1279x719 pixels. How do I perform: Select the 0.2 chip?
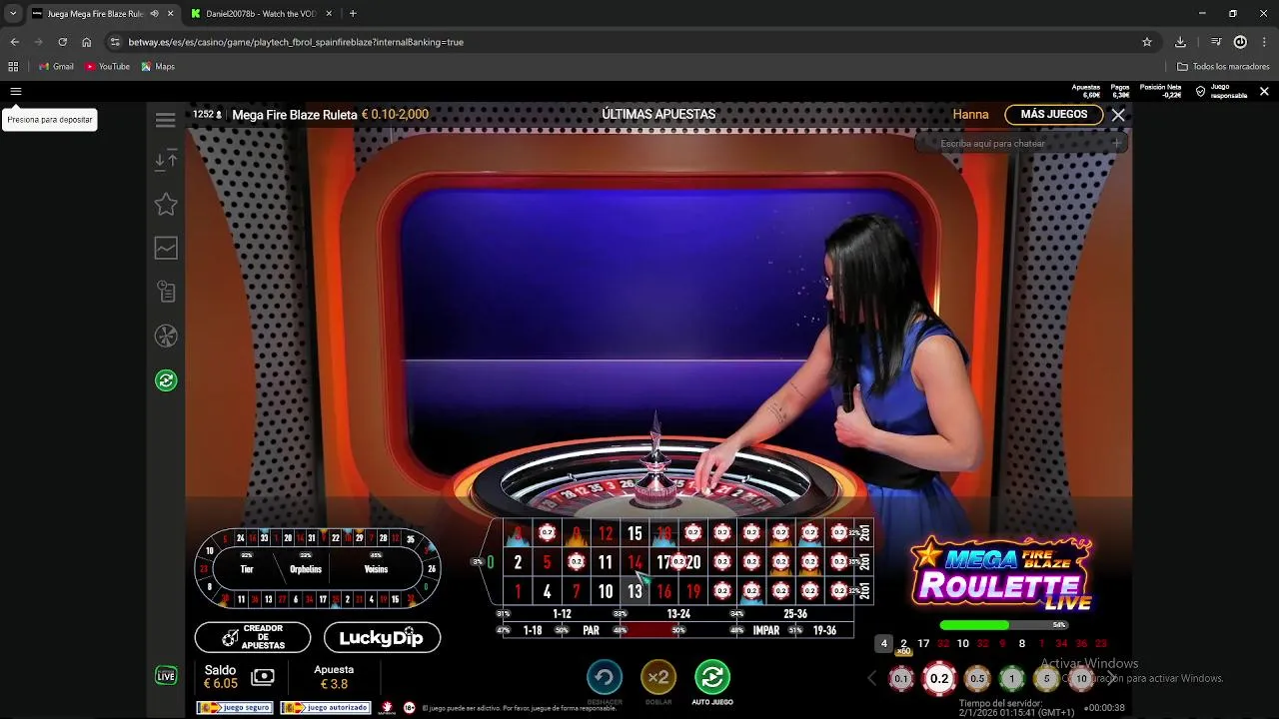939,679
